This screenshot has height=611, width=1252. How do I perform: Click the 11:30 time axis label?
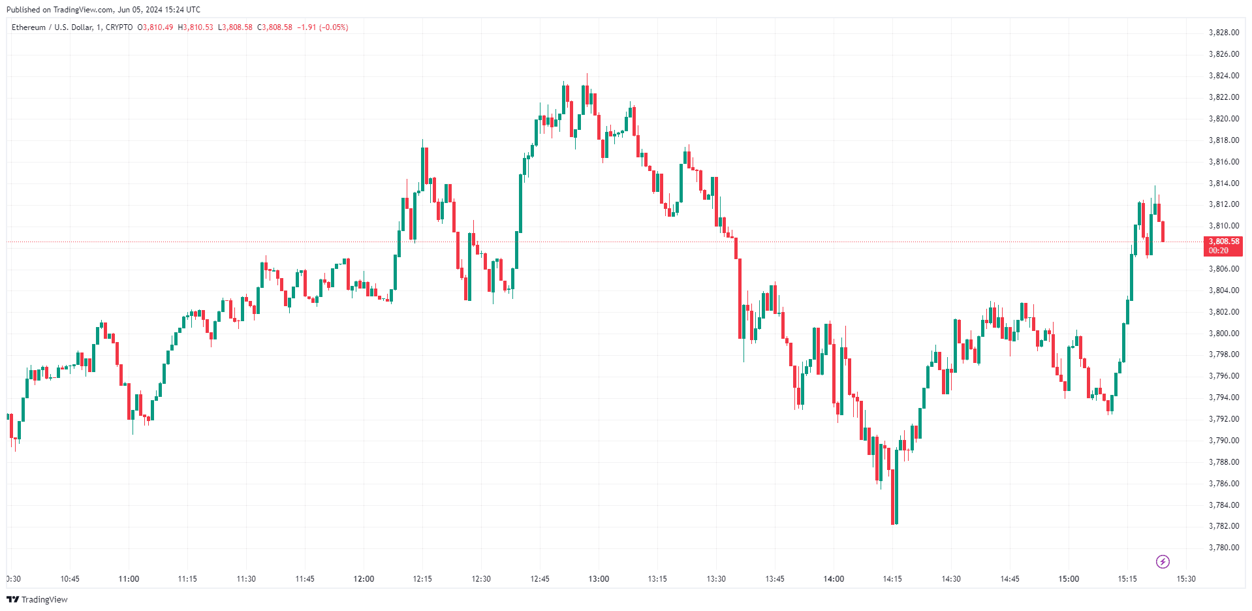click(246, 579)
